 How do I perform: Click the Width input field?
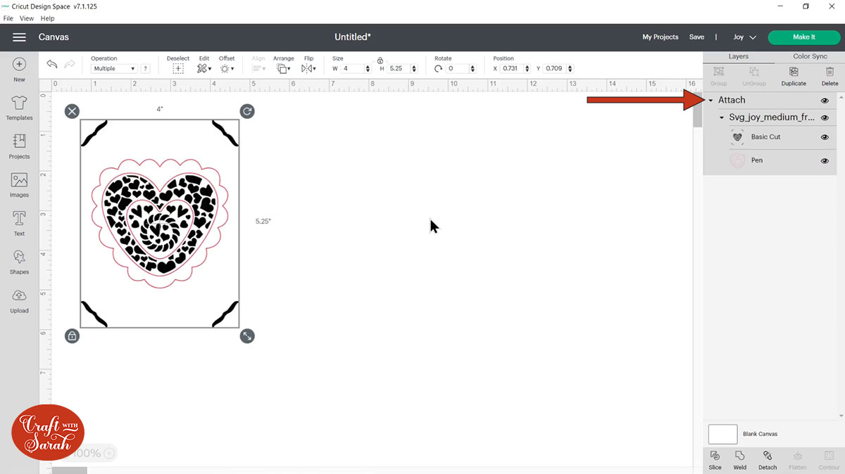[351, 69]
